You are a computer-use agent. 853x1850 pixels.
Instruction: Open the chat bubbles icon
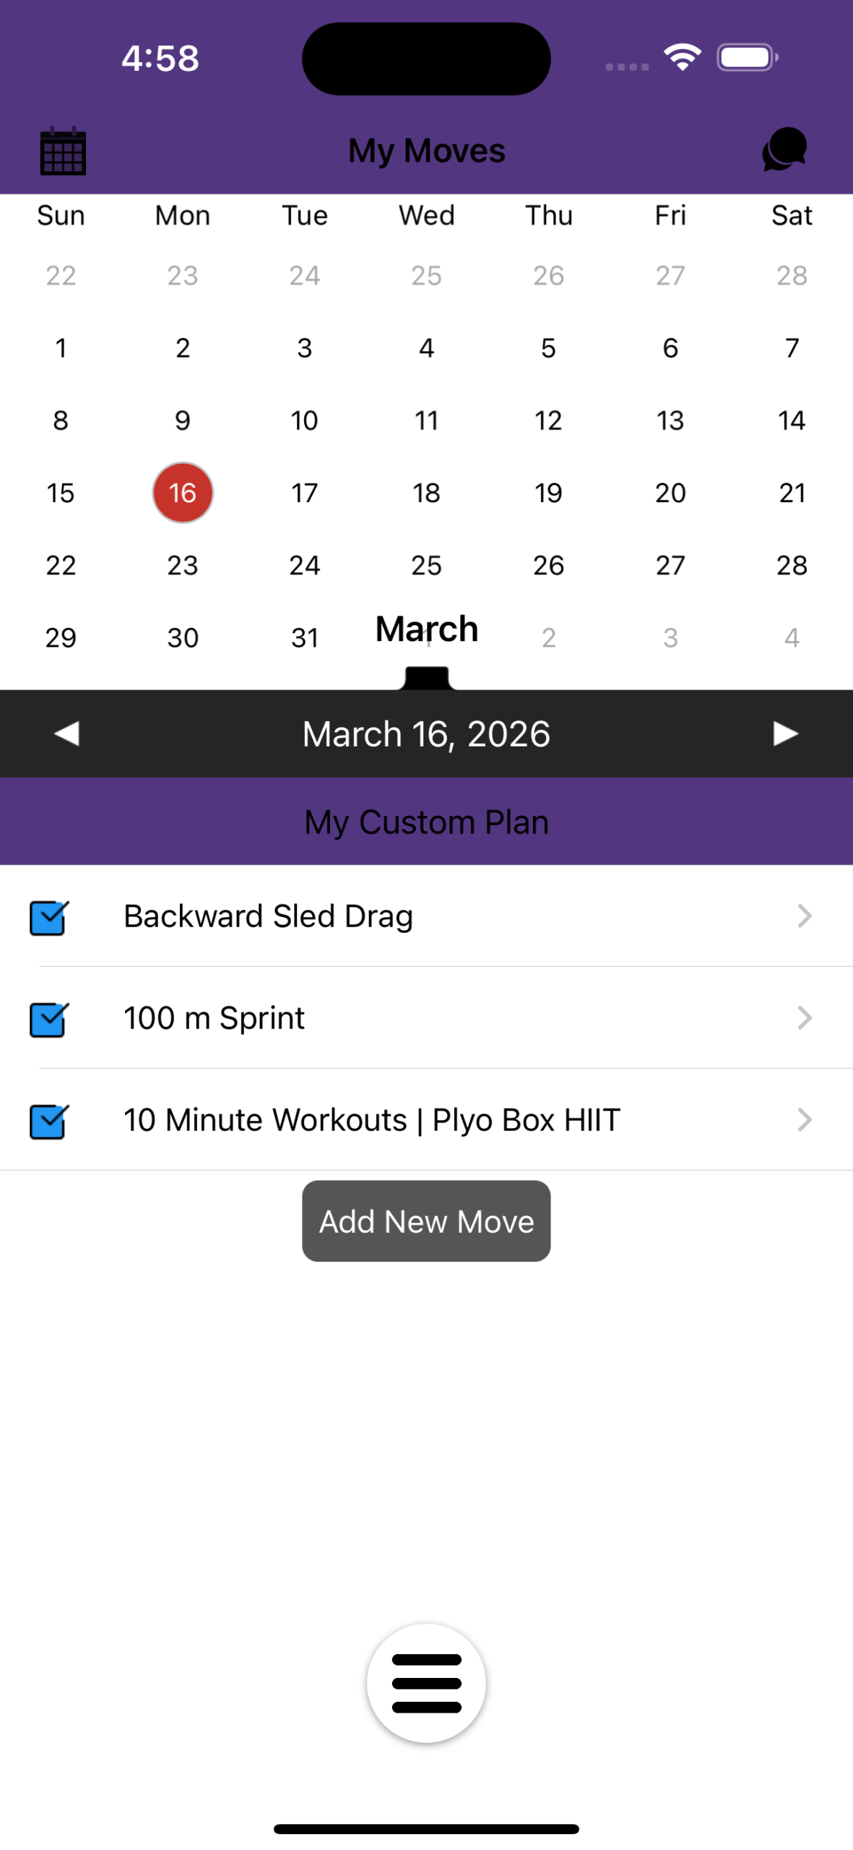click(x=784, y=150)
